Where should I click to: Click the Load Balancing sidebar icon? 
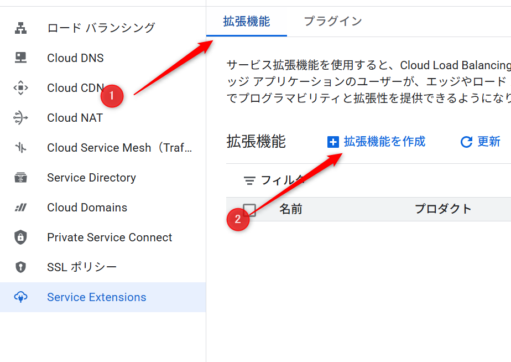point(20,28)
